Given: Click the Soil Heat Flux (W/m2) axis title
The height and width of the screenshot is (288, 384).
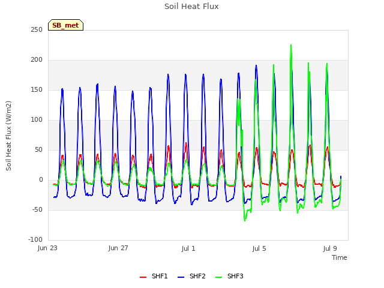Looking at the screenshot, I should [x=8, y=136].
